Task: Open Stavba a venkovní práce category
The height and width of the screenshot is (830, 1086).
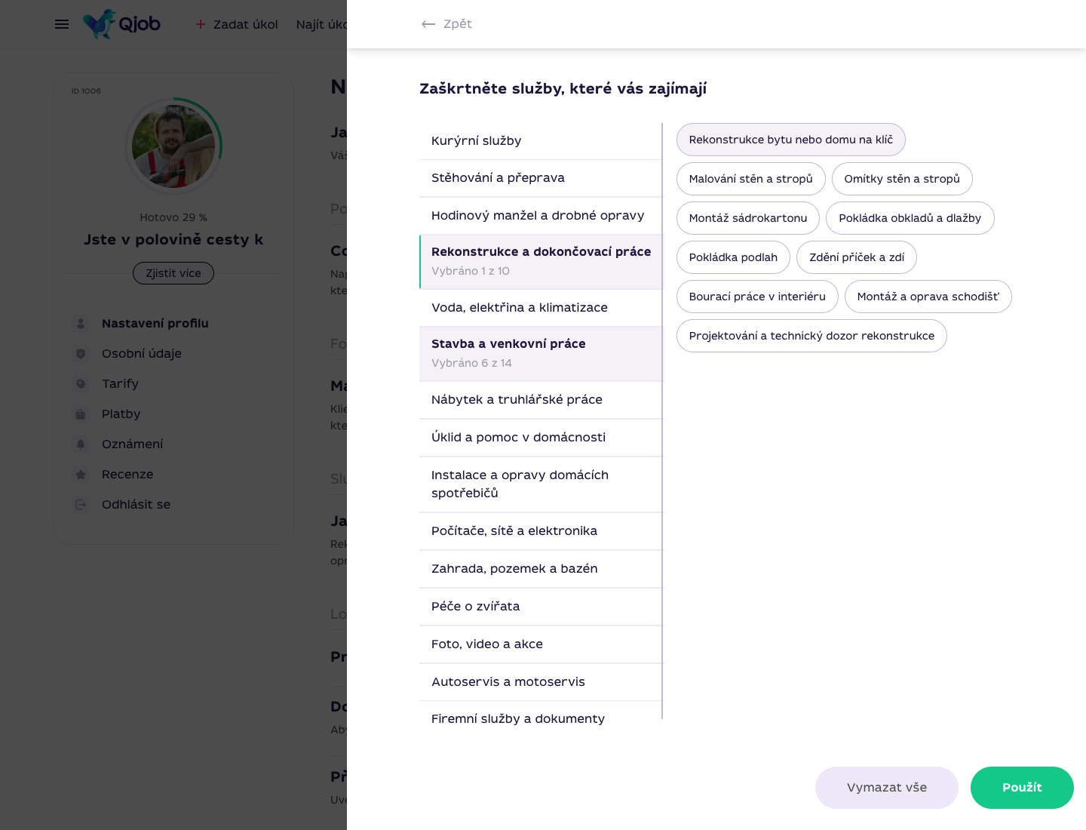Action: [541, 353]
